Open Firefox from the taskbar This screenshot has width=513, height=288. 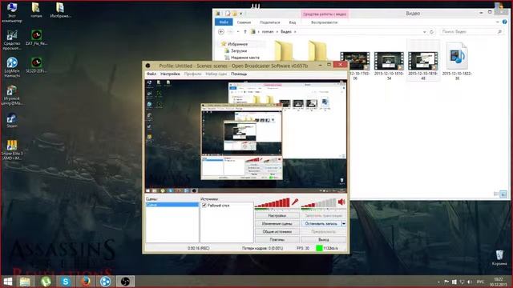[86, 282]
